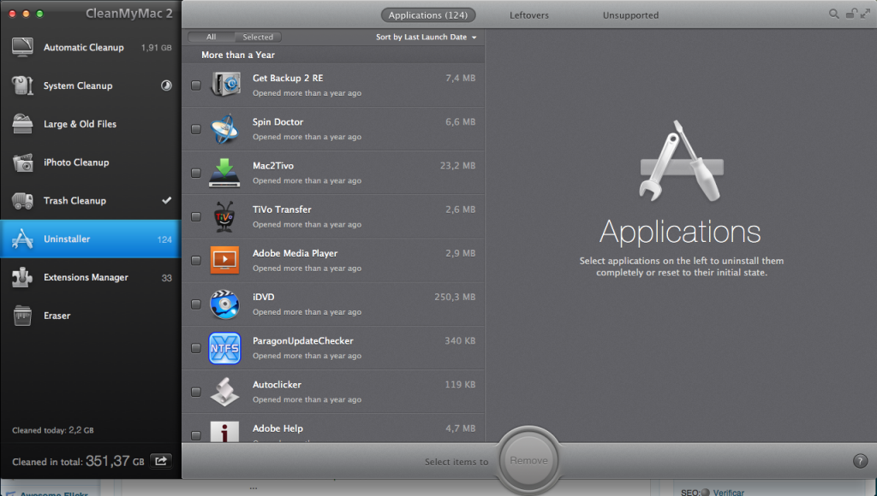Click the Adobe Media Player icon

click(x=225, y=260)
